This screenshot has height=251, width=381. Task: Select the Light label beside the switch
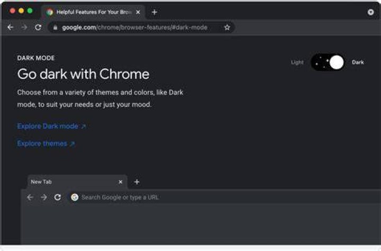(x=297, y=62)
